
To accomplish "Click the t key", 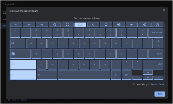I will coord(74,43).
